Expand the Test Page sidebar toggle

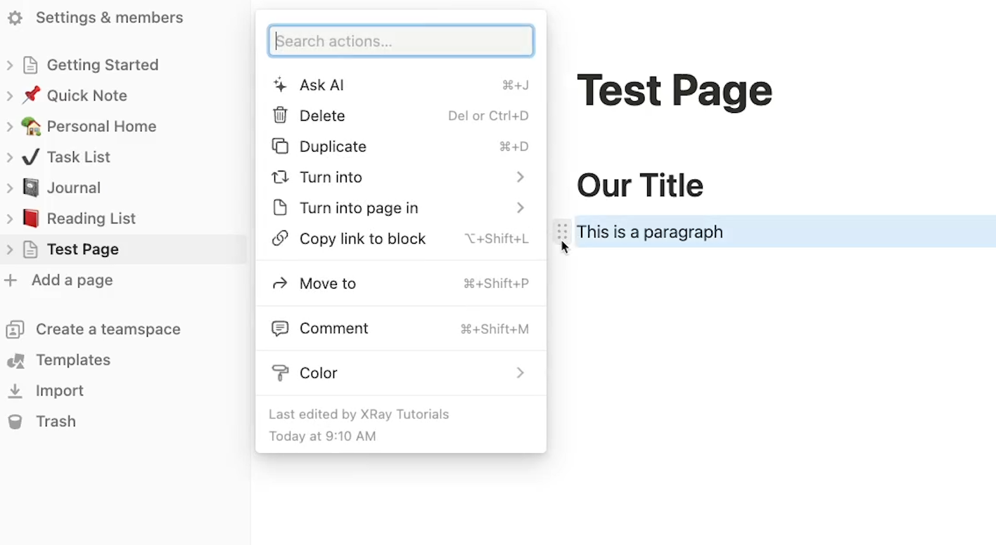point(10,249)
